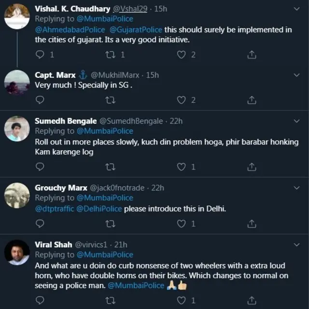Visit the @dtptraffic mentioned profile
Viewport: 309px width, 309px height.
click(x=54, y=209)
